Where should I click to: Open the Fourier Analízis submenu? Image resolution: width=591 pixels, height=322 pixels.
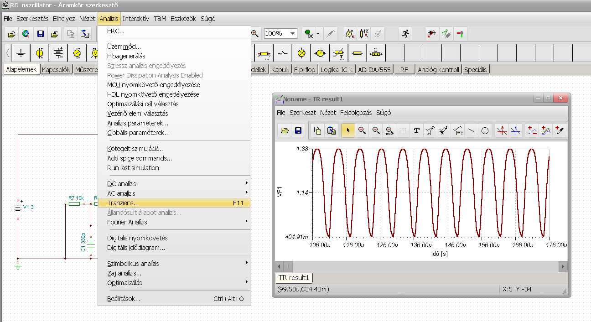click(128, 222)
